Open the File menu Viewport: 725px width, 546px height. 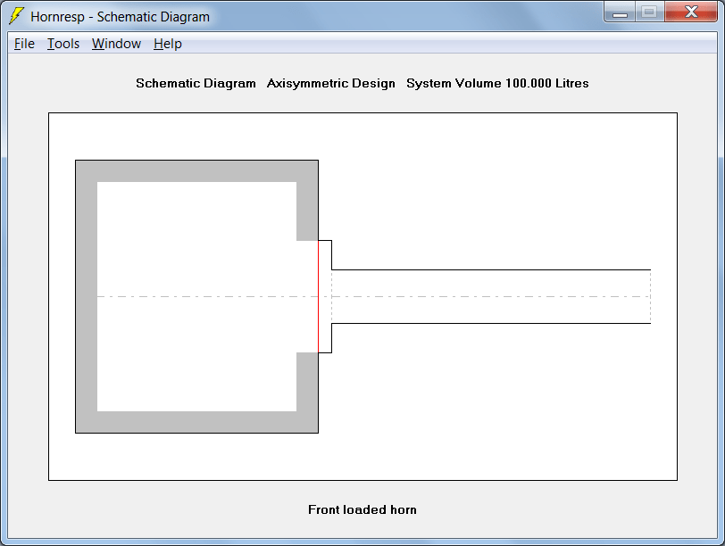point(24,44)
